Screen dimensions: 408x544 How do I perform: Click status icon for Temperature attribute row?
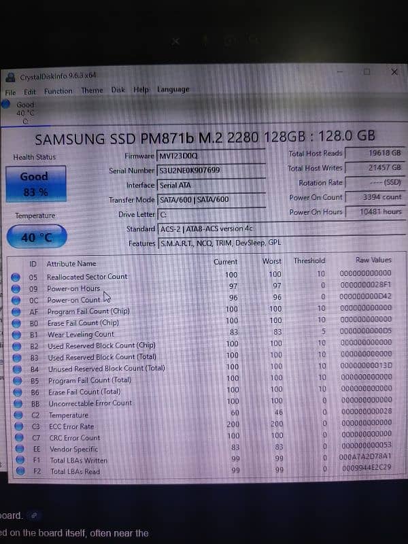click(18, 415)
